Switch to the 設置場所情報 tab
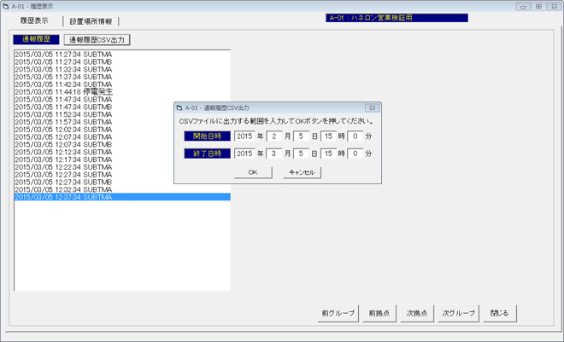Image resolution: width=564 pixels, height=342 pixels. [91, 20]
